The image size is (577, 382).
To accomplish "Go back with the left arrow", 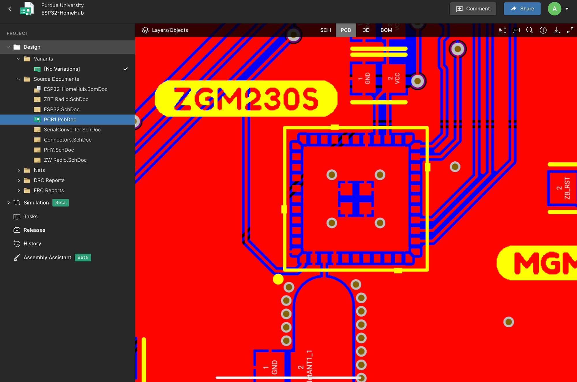I will 10,9.
